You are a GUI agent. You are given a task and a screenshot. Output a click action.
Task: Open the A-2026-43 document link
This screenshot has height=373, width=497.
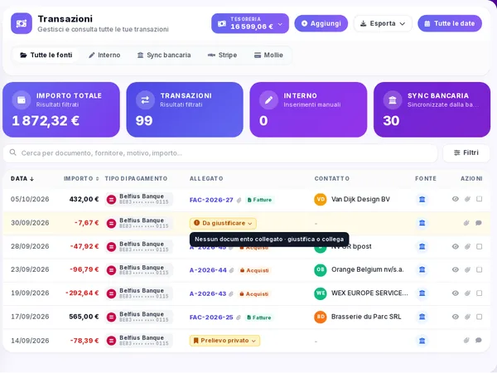pos(208,293)
